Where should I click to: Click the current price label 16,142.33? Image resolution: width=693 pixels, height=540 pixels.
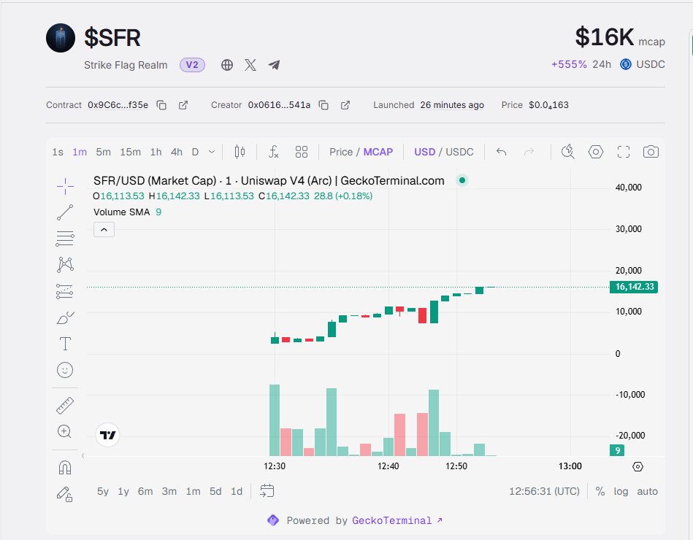634,287
